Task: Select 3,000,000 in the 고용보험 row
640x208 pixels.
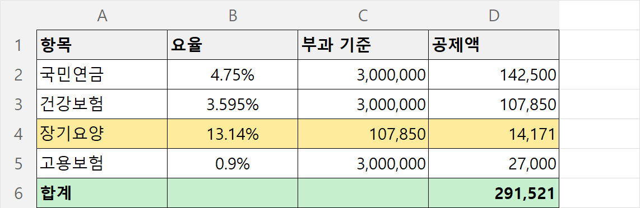Action: point(363,164)
